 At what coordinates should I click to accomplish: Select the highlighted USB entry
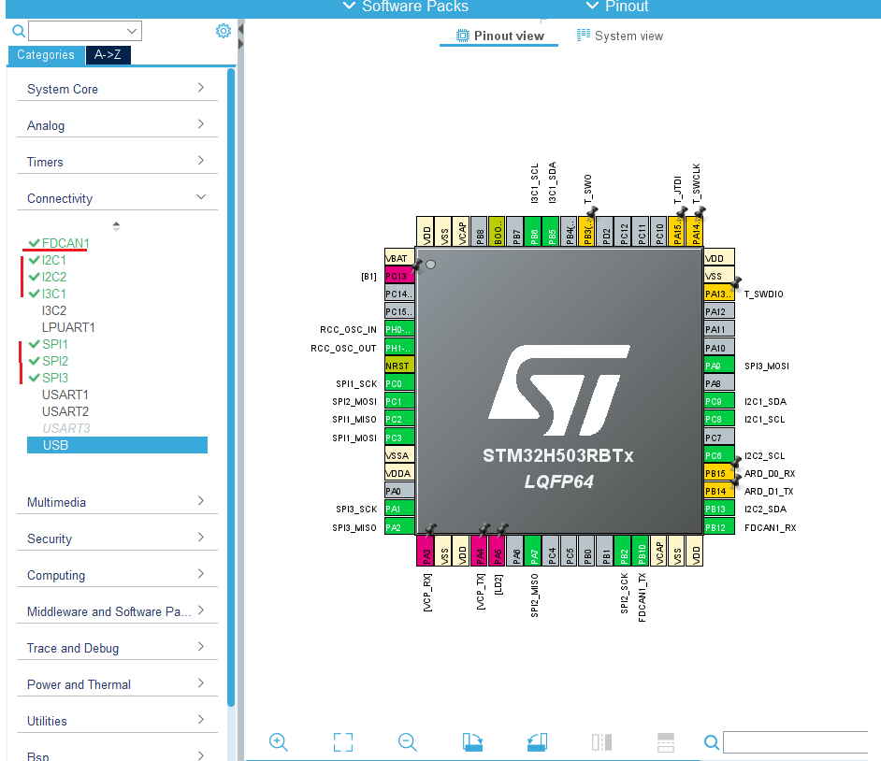117,445
